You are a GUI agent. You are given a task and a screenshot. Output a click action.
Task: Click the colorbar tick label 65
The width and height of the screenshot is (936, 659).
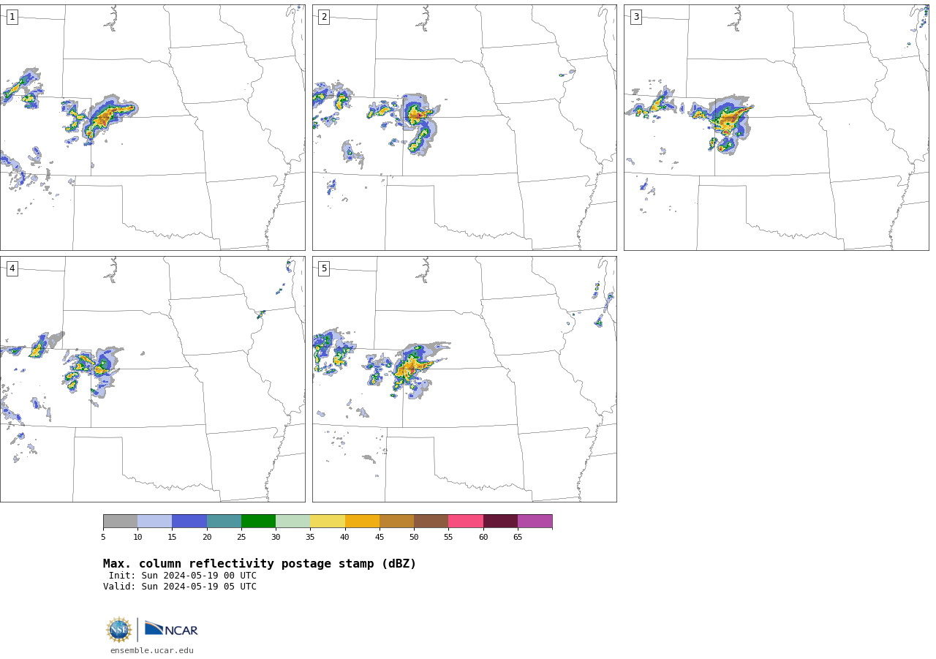(x=518, y=538)
